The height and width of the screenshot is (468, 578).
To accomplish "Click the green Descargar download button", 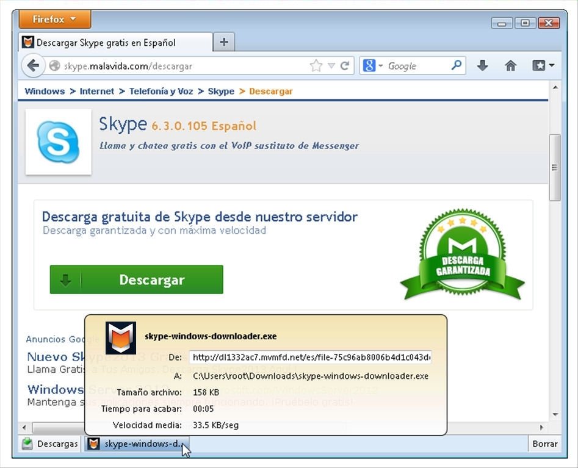I will [136, 279].
